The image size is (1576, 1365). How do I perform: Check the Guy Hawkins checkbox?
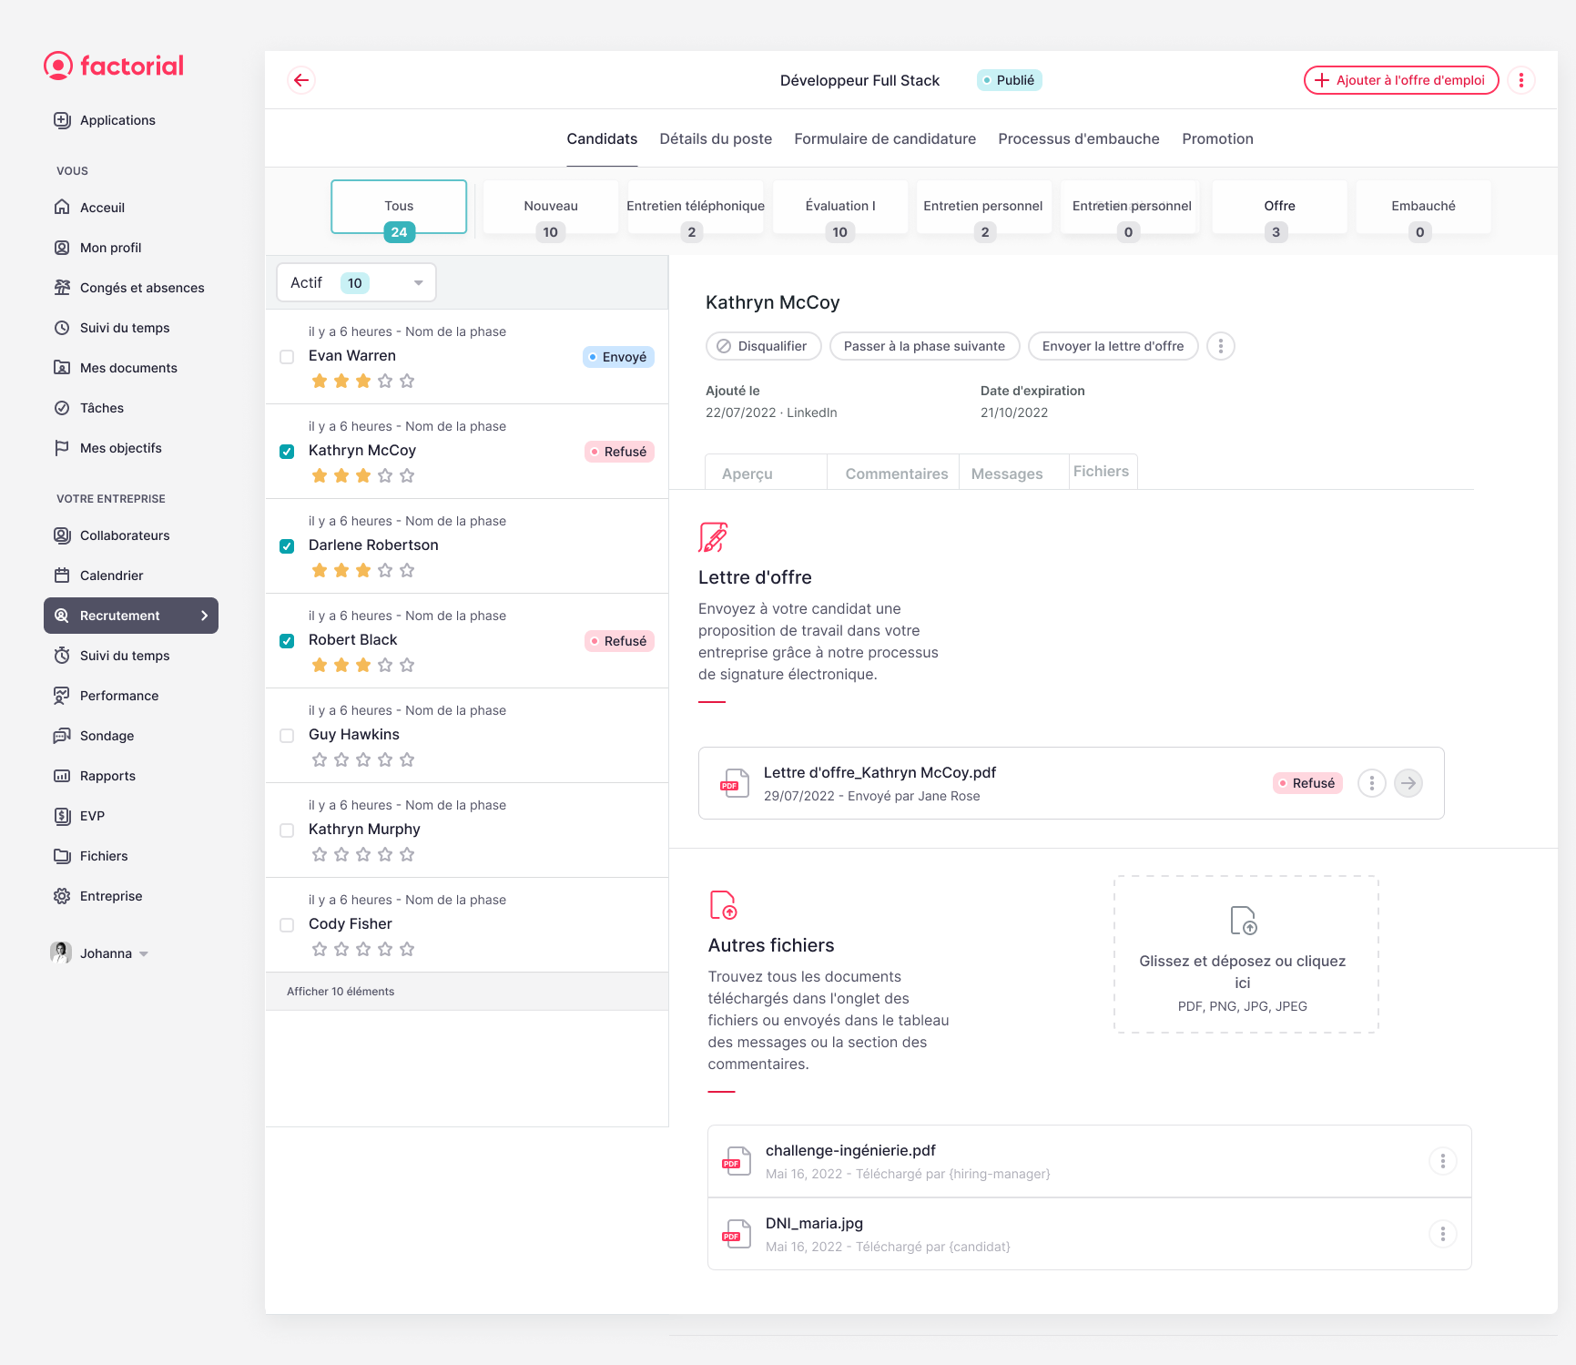(x=287, y=736)
